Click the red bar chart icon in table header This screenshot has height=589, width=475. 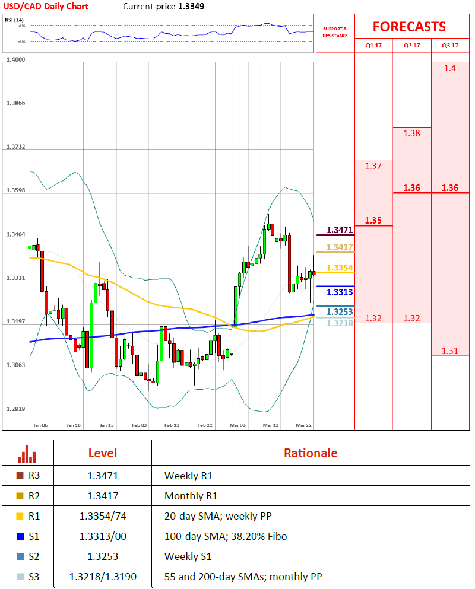[x=27, y=453]
